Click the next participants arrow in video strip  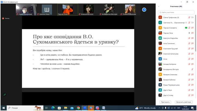point(144,9)
